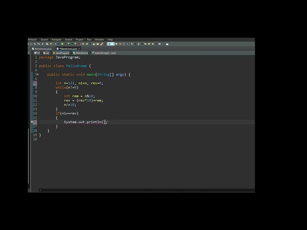Viewport: 307px width, 230px height.
Task: Open the Window menu
Action: pyautogui.click(x=99, y=39)
